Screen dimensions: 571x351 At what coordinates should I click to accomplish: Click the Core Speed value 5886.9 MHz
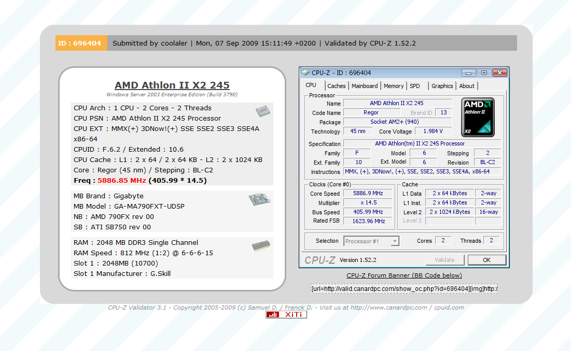pos(368,193)
